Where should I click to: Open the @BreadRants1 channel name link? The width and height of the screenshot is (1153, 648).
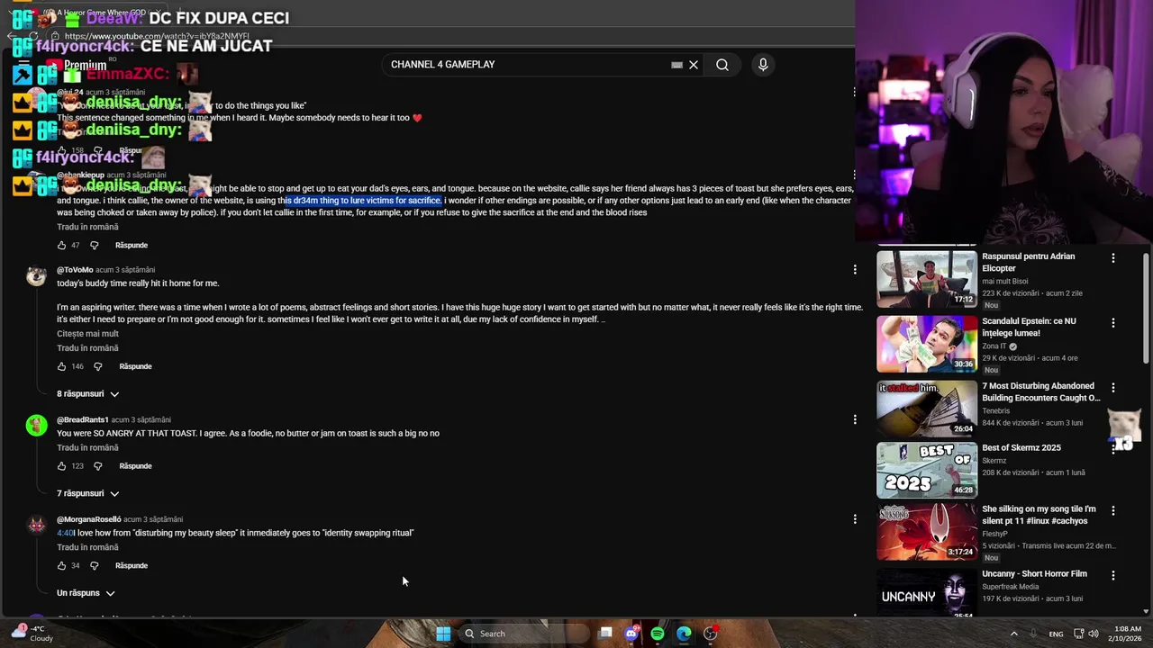83,420
